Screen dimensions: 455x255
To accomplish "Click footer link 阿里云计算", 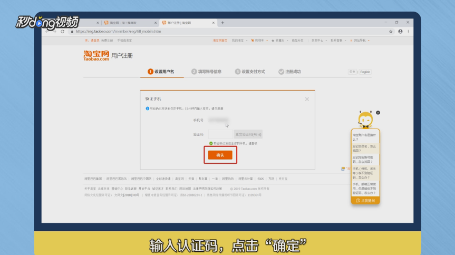I will pos(246,179).
